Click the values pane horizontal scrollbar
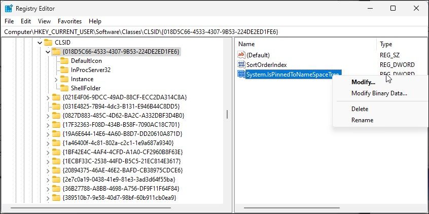Image resolution: width=429 pixels, height=214 pixels. [x=292, y=208]
